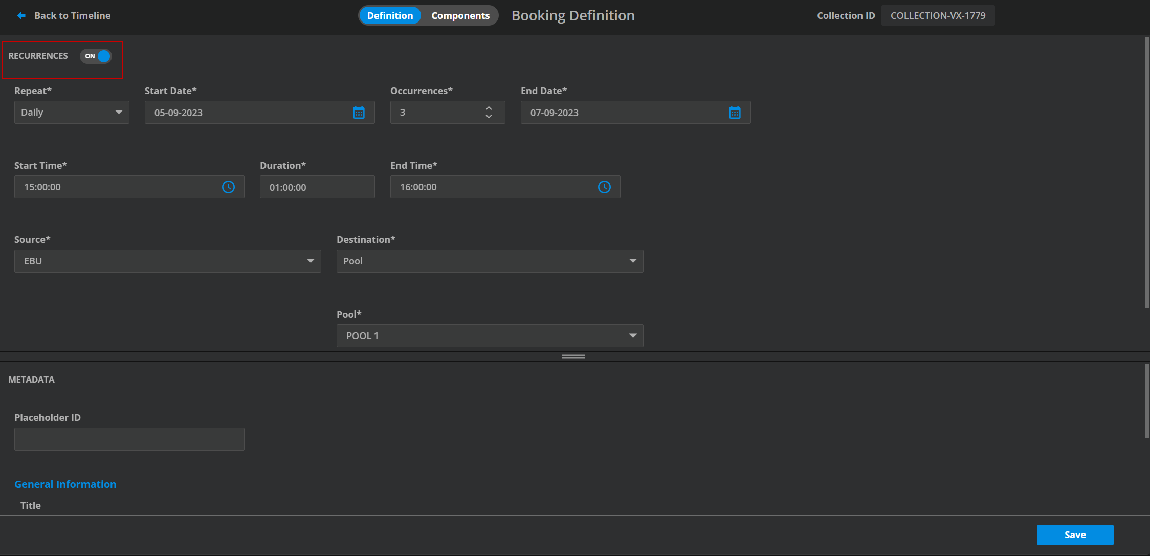Click the Save button
Screen dimensions: 1150x556
point(1075,535)
